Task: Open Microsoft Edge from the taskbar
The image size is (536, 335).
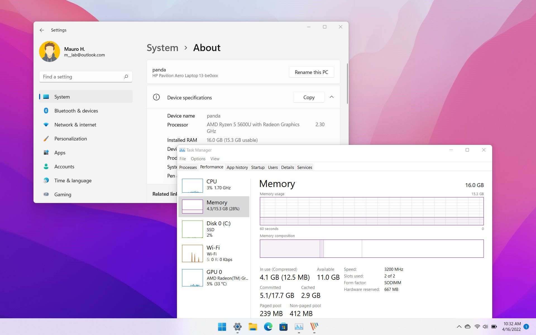Action: [268, 327]
